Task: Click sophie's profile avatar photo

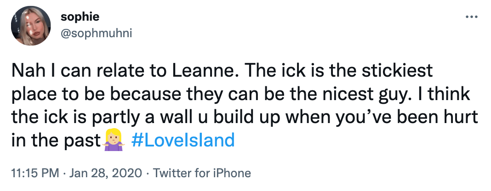Action: pos(31,26)
